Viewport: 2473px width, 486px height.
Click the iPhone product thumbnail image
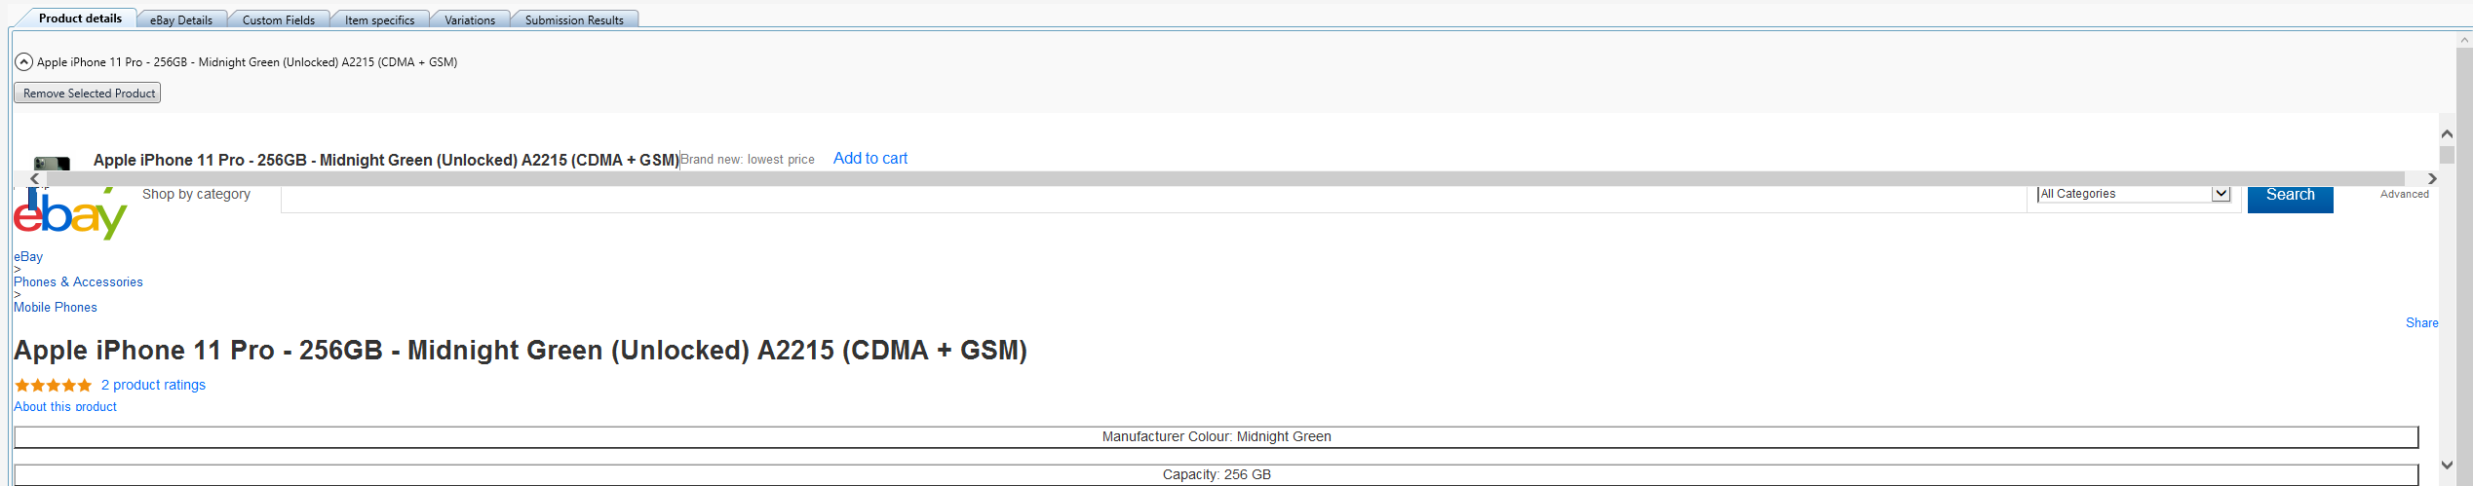coord(52,163)
